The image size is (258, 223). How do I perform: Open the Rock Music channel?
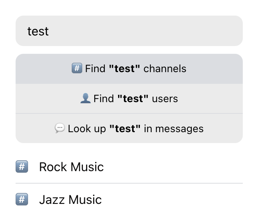pyautogui.click(x=71, y=167)
